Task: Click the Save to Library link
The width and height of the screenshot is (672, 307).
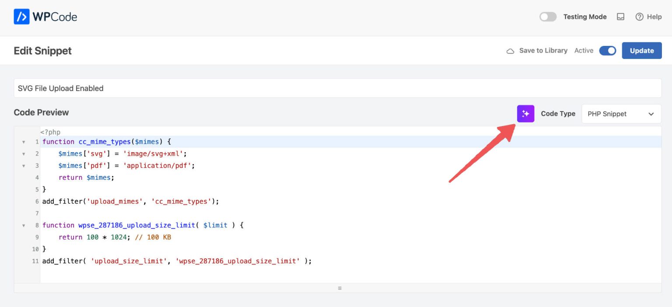Action: 542,50
